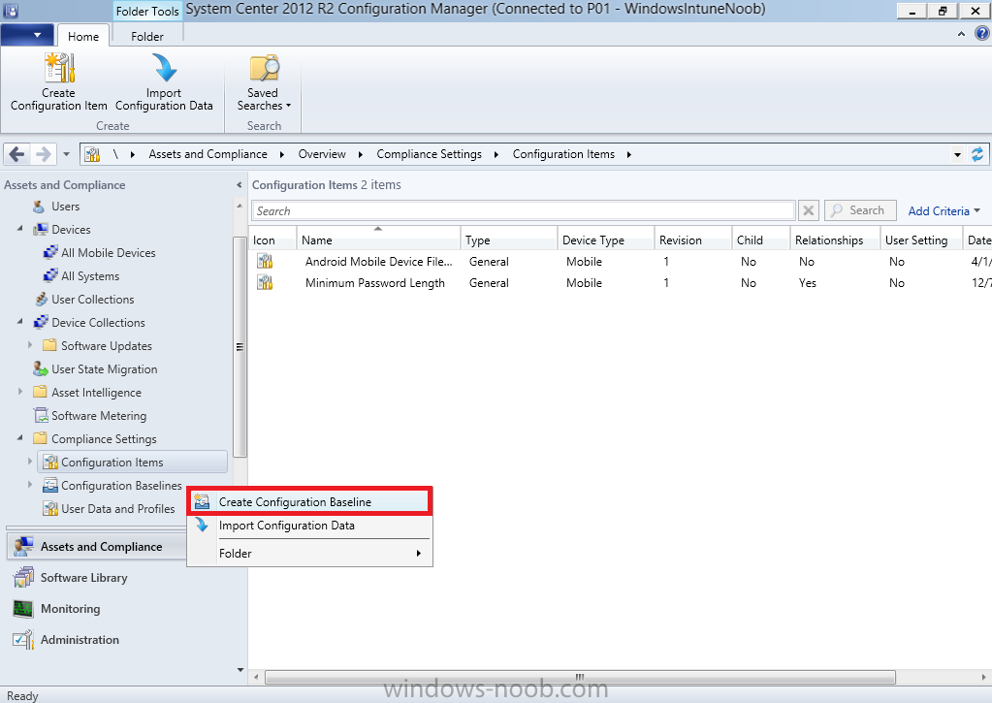Click the Create Configuration Baseline menu icon

pyautogui.click(x=202, y=501)
